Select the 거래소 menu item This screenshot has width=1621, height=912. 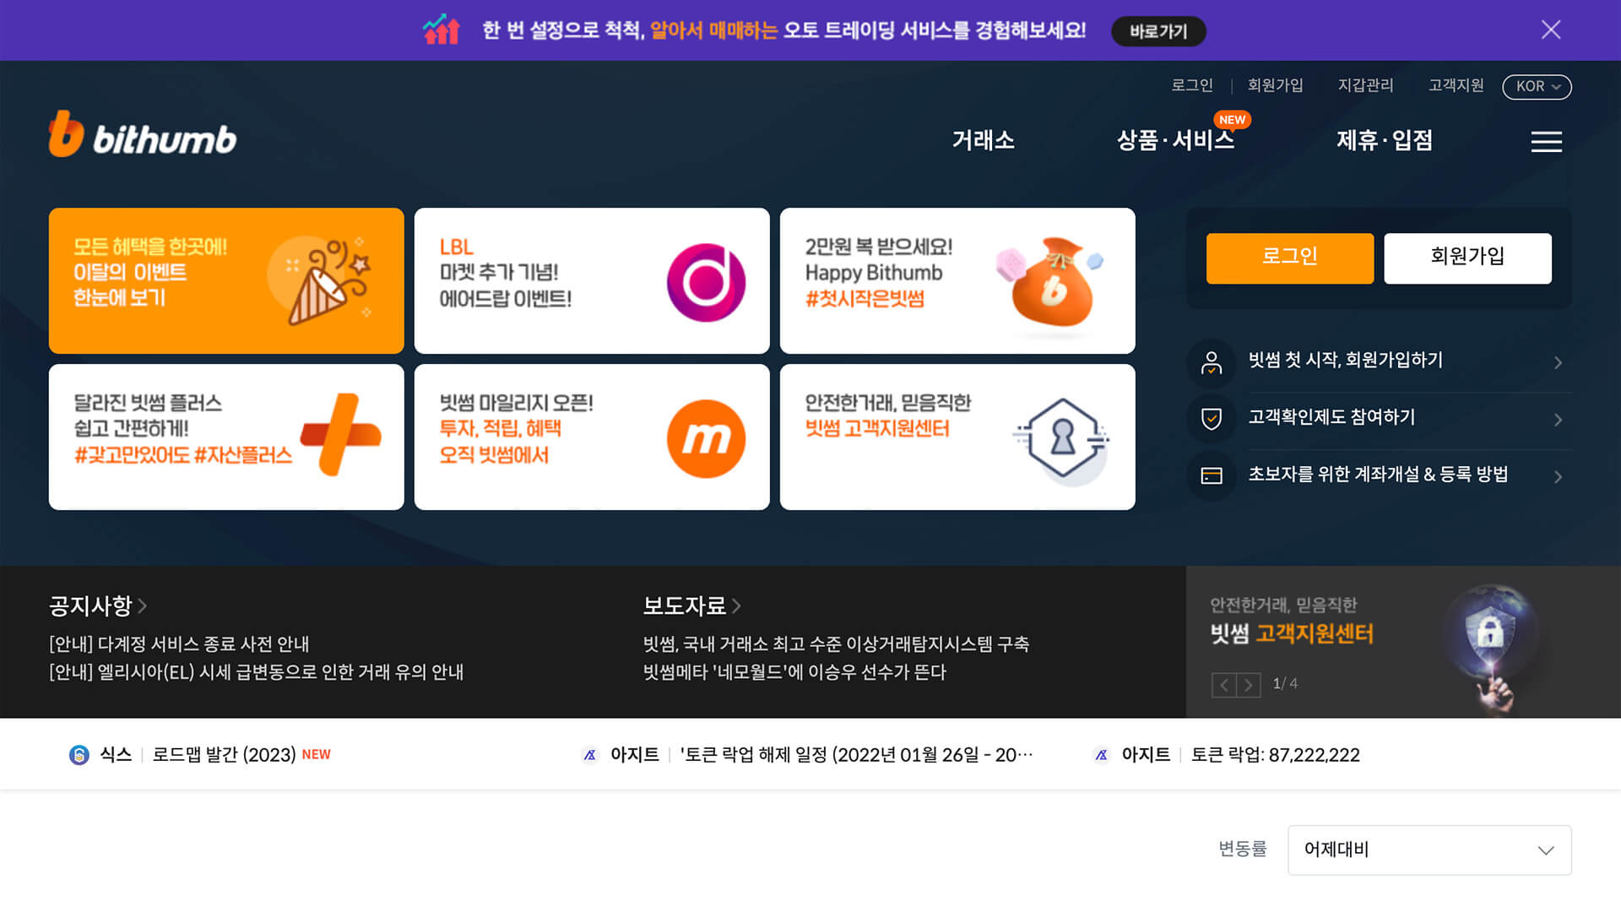click(984, 141)
